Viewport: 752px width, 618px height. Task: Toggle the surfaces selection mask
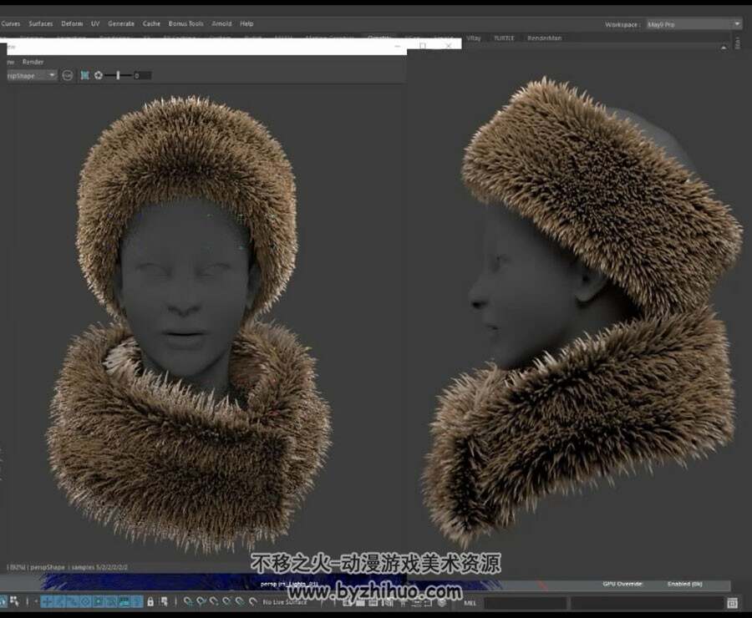click(85, 601)
